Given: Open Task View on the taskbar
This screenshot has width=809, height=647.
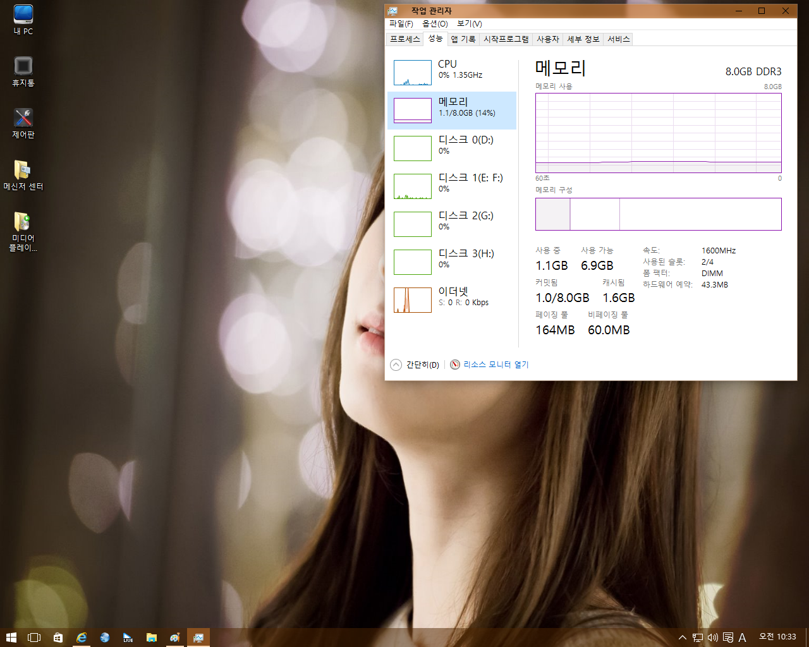Looking at the screenshot, I should [34, 638].
